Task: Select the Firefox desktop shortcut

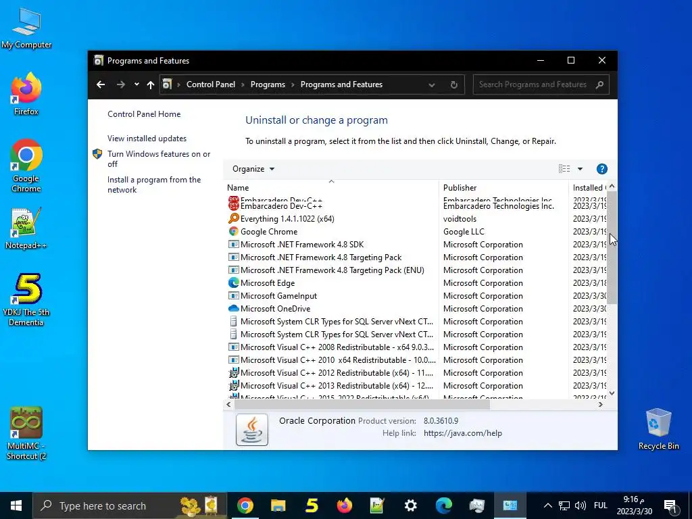Action: (x=26, y=94)
